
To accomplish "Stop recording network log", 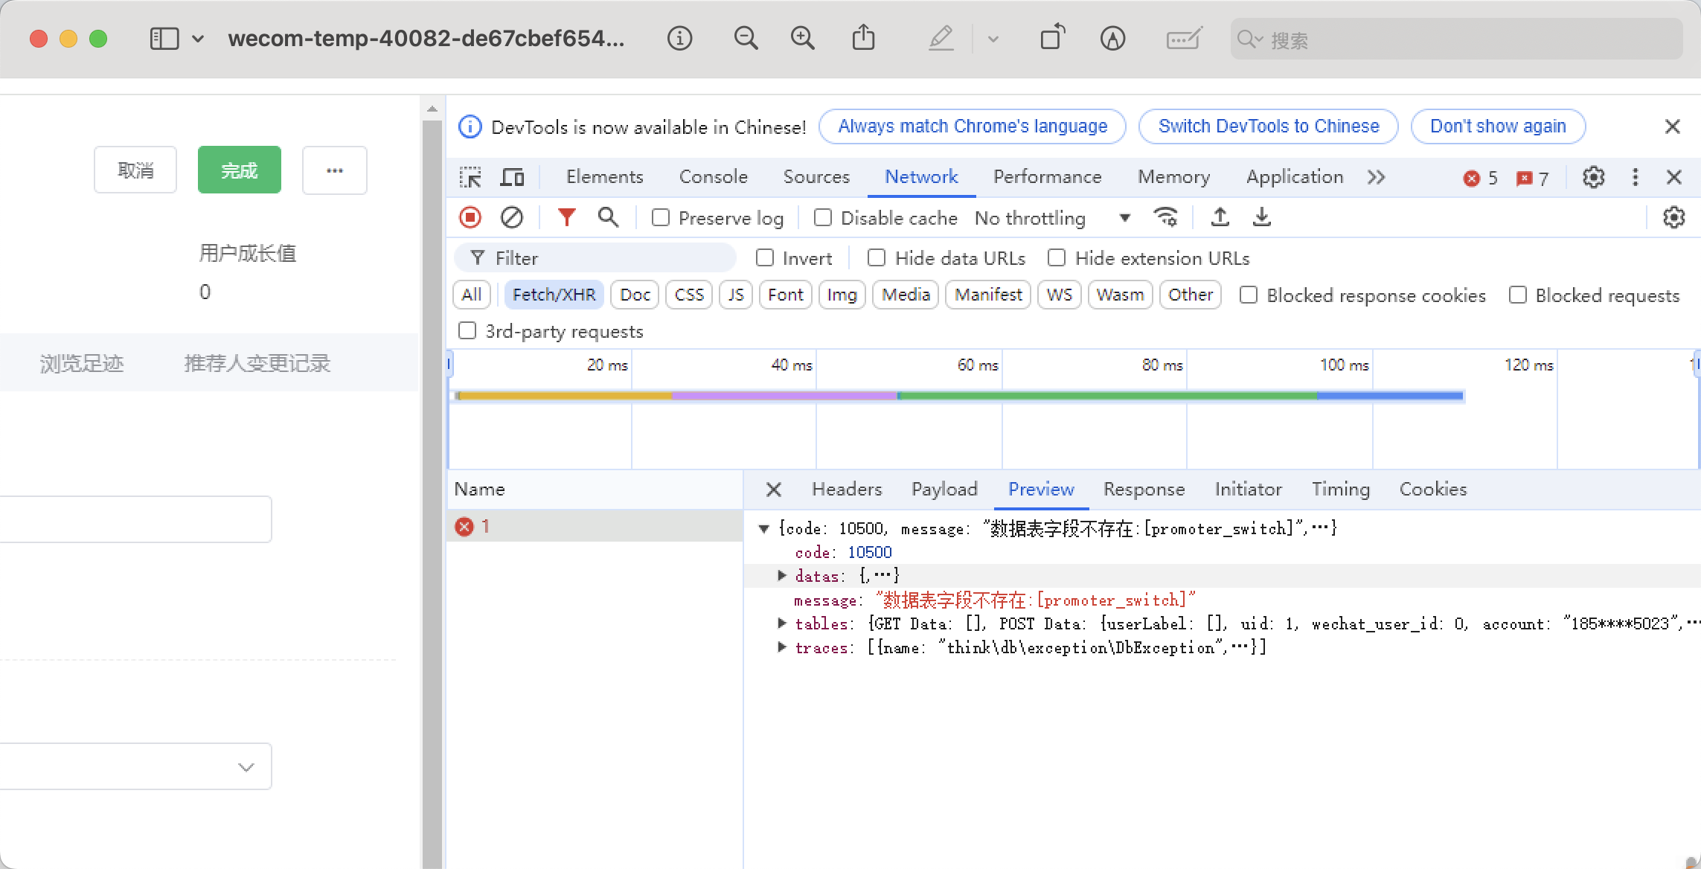I will tap(470, 217).
